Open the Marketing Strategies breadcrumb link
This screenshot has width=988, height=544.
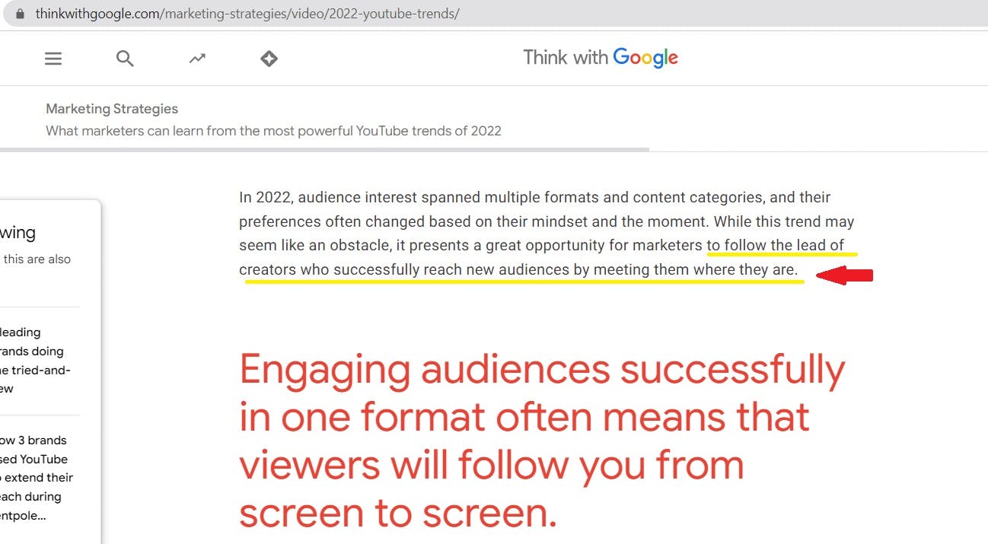[x=111, y=109]
